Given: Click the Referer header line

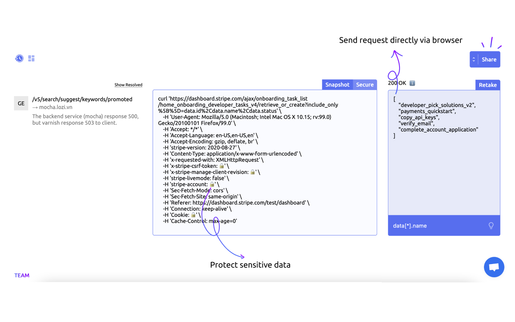Looking at the screenshot, I should [236, 202].
